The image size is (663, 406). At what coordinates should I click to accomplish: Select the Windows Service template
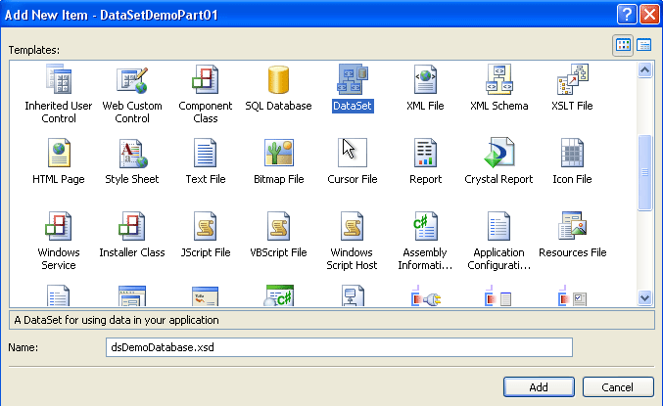point(59,241)
